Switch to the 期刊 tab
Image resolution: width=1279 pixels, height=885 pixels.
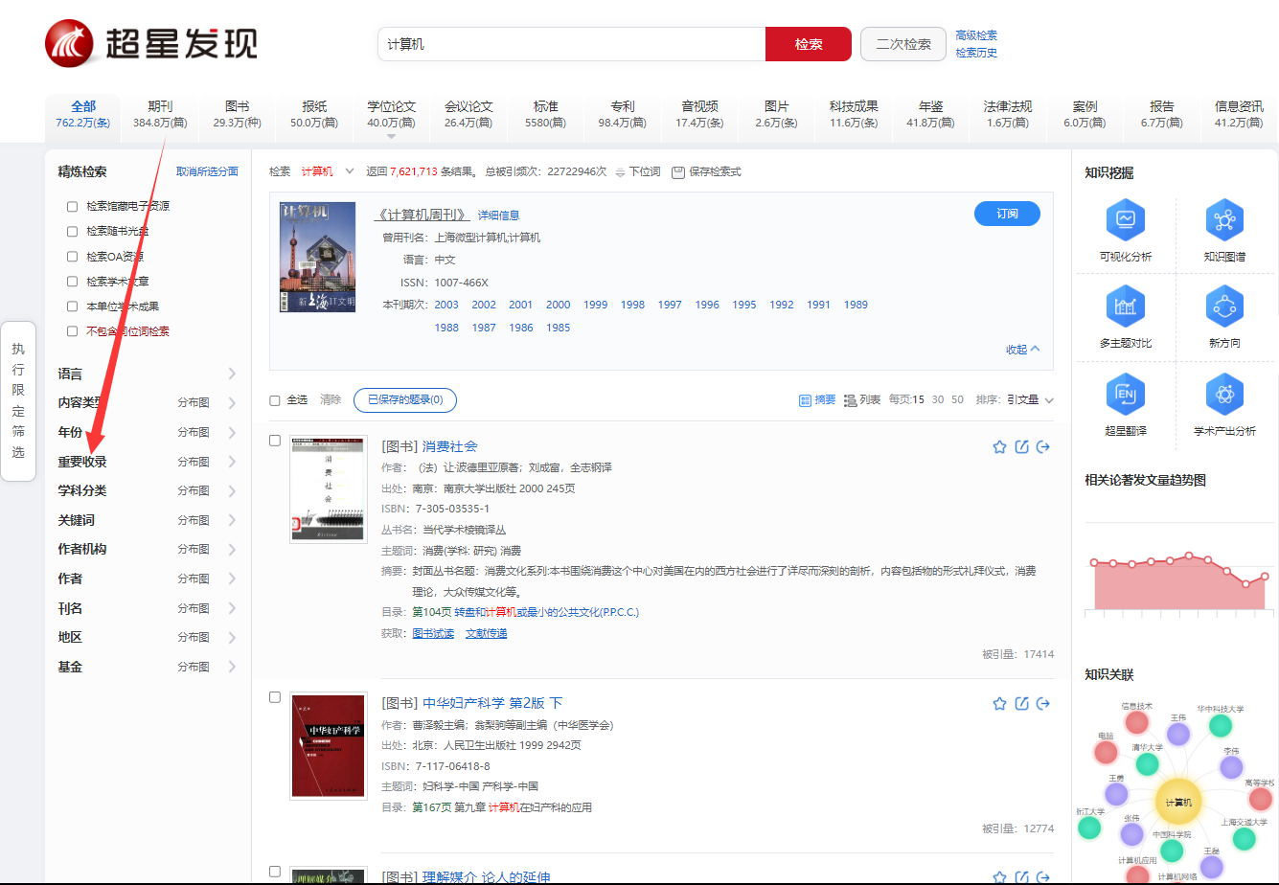tap(160, 114)
